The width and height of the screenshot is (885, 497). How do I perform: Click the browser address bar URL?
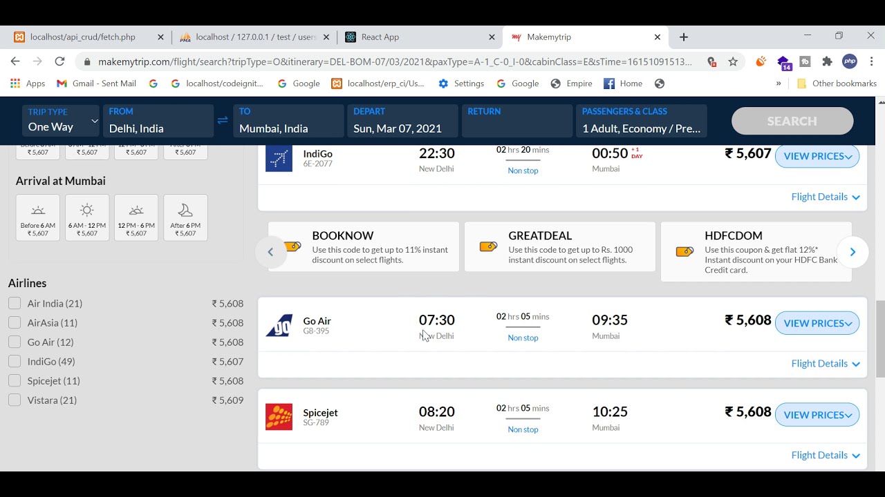tap(395, 61)
